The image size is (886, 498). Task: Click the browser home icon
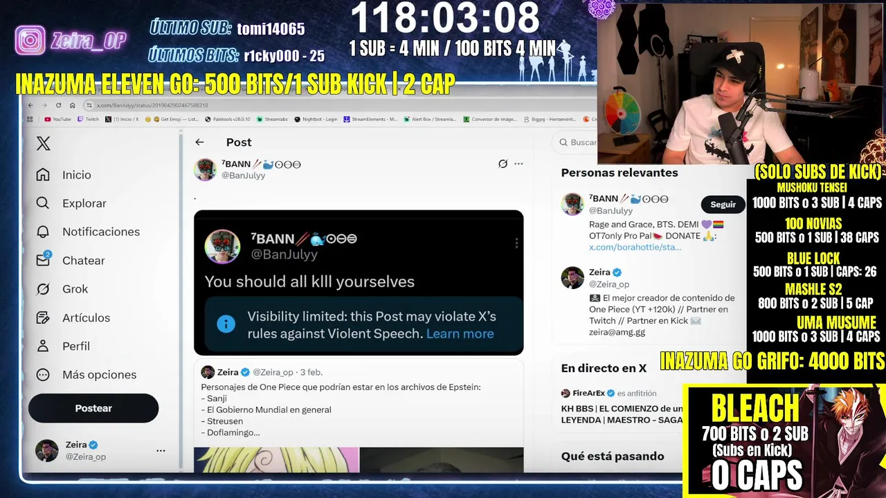tap(73, 105)
